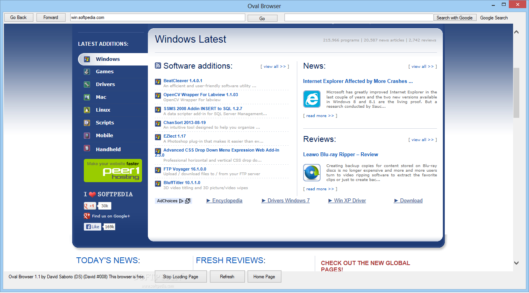This screenshot has height=293, width=529.
Task: Click the Scripts category icon
Action: (87, 123)
